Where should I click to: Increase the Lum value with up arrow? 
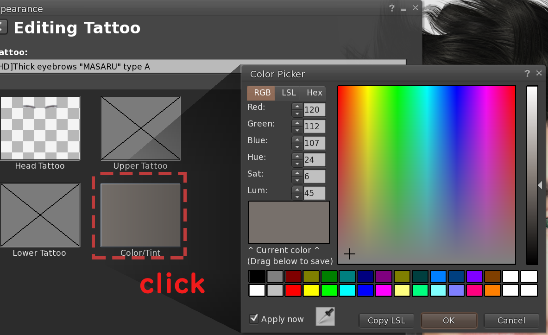coord(297,190)
